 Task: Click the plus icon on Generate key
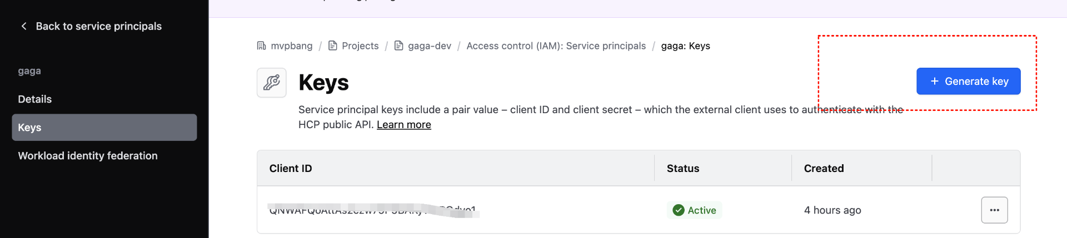(x=935, y=82)
